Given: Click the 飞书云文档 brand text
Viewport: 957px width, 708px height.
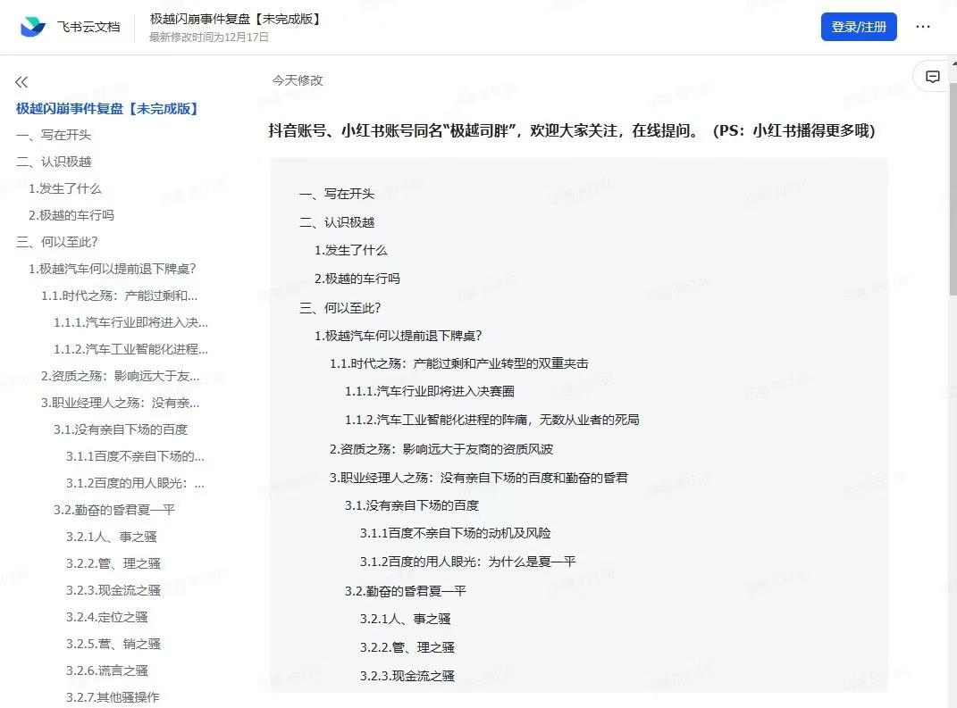Looking at the screenshot, I should (88, 27).
